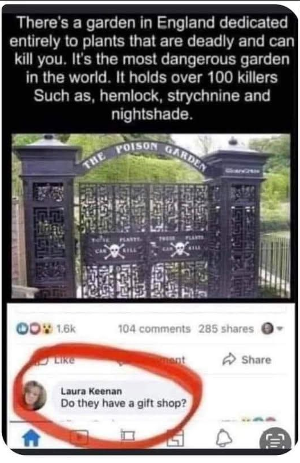Show who reacted via 1.6k count

coord(66,328)
